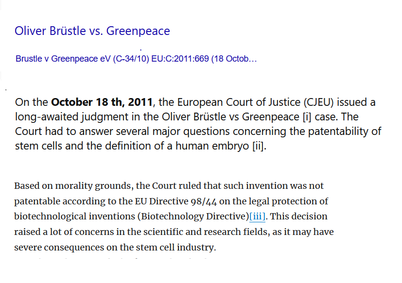Click the [ii] footnote marker after human embryo
402x283 pixels.
pyautogui.click(x=259, y=146)
